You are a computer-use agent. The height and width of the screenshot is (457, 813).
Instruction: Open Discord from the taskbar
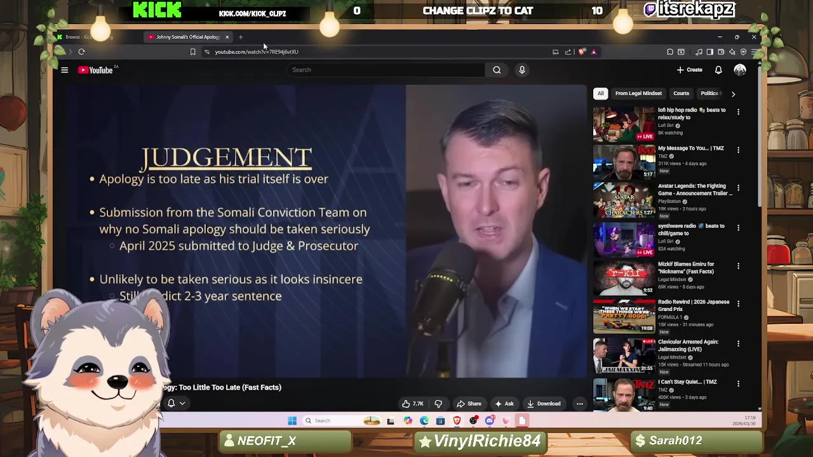[x=490, y=421]
